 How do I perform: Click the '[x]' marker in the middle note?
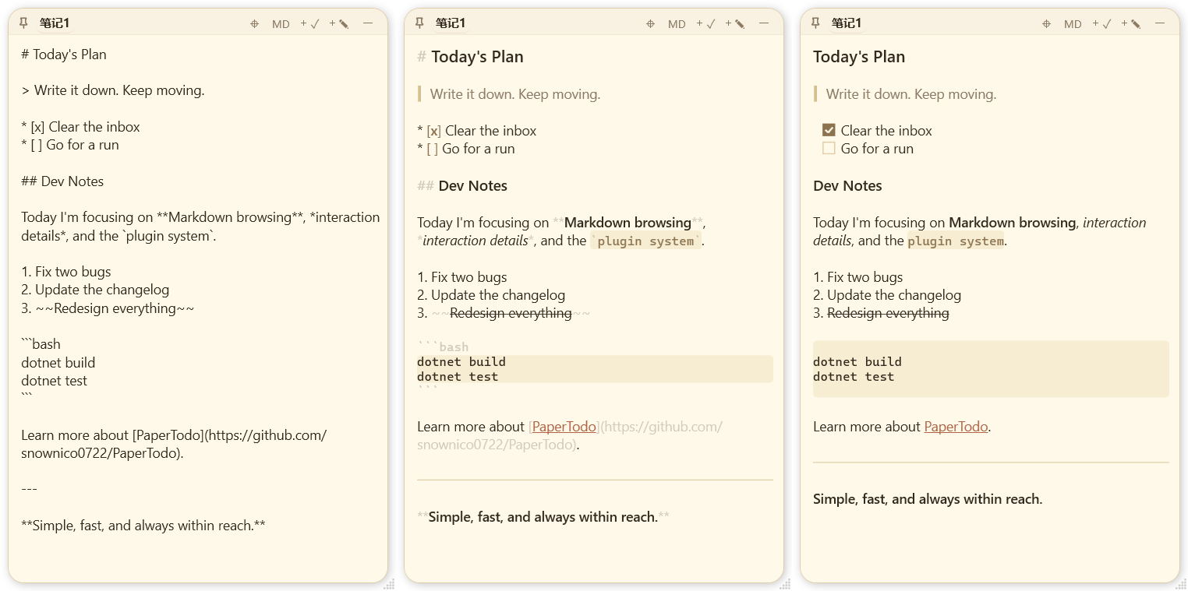click(x=433, y=131)
